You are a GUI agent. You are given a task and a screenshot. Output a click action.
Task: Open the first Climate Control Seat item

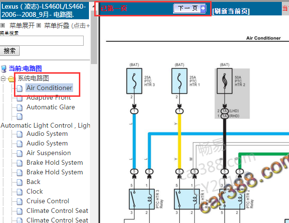point(57,210)
